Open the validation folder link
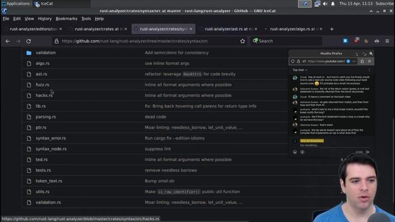The width and height of the screenshot is (395, 222). click(x=46, y=52)
